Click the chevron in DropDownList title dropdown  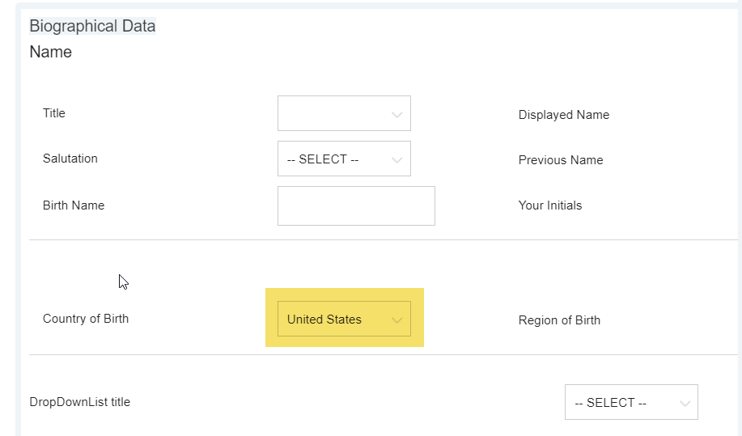(x=685, y=404)
